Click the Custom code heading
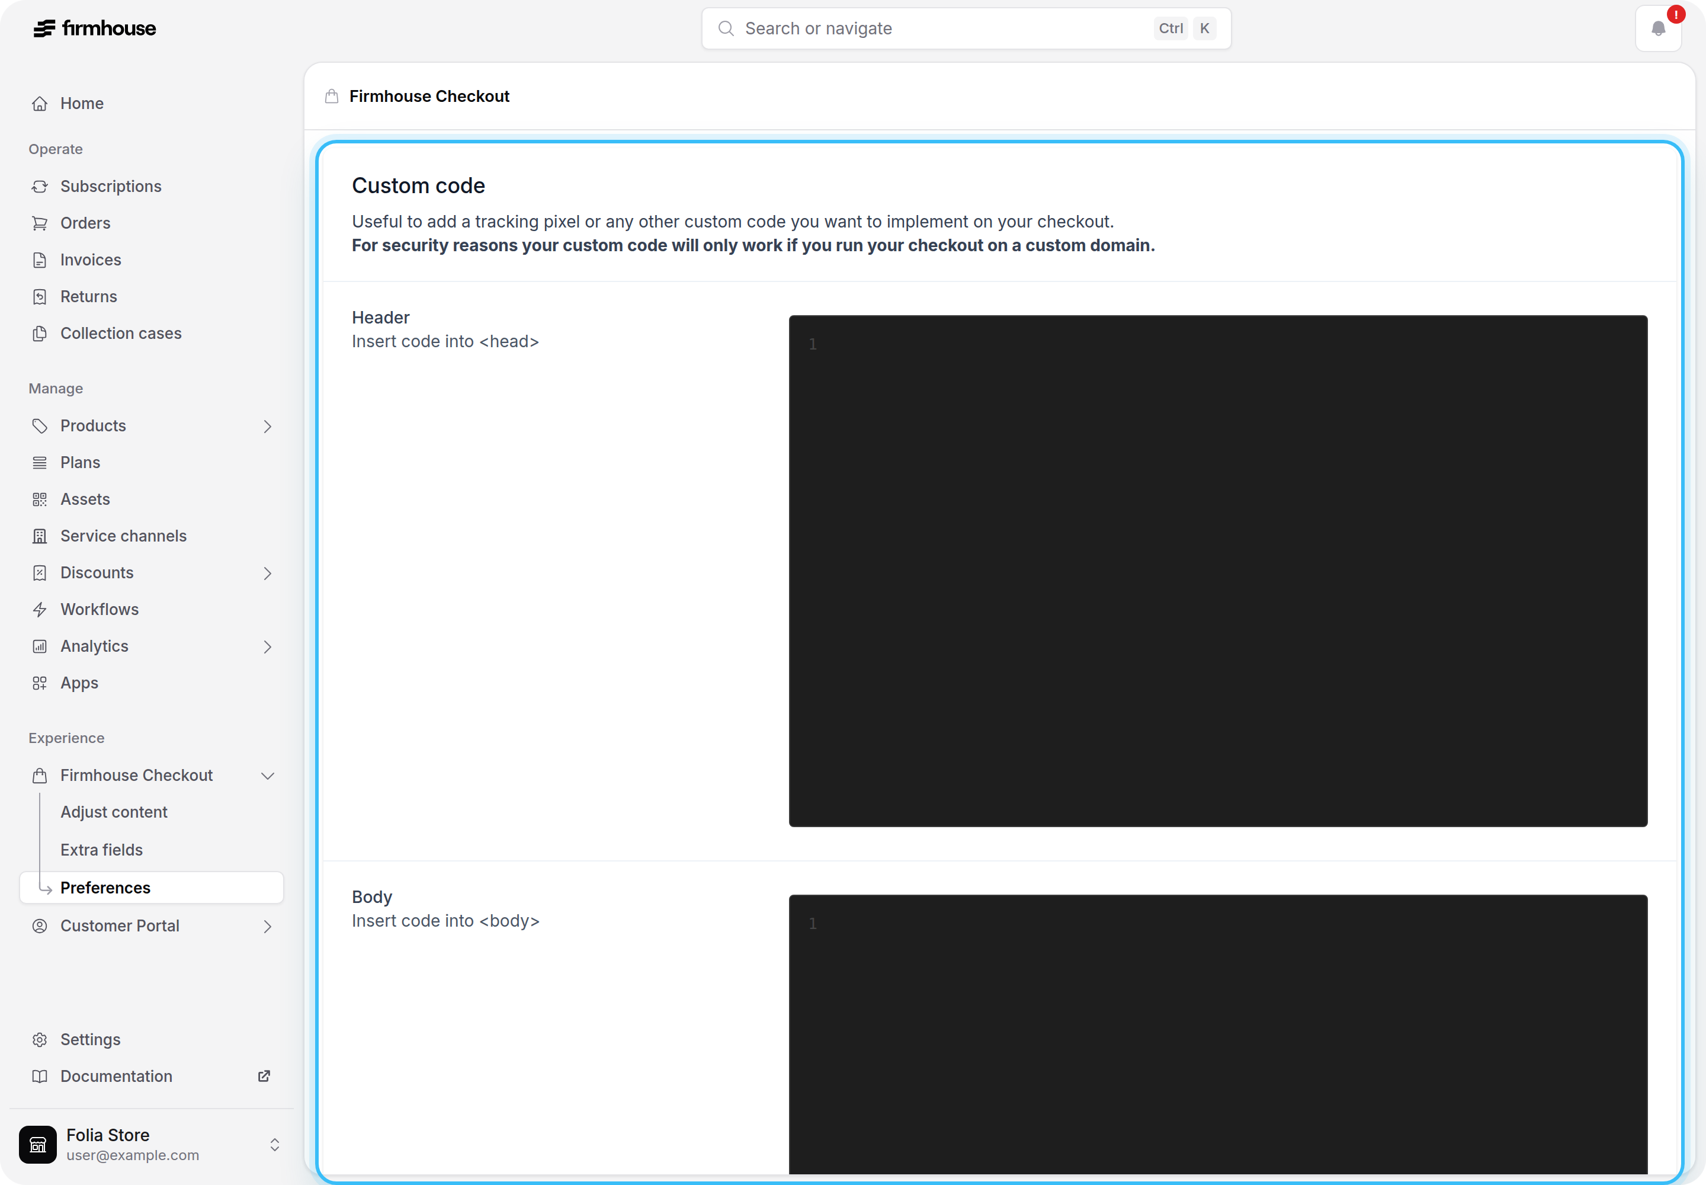 (418, 185)
